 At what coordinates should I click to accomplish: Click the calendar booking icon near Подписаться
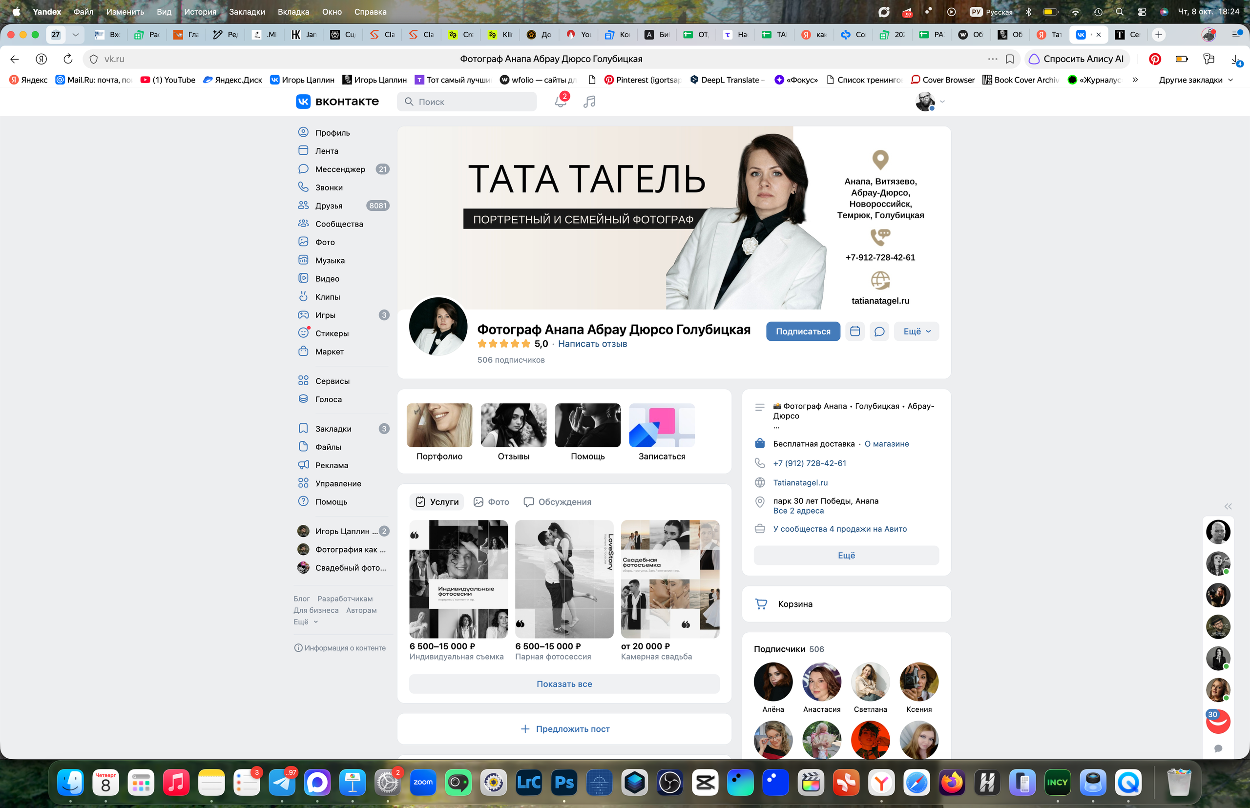pos(855,331)
